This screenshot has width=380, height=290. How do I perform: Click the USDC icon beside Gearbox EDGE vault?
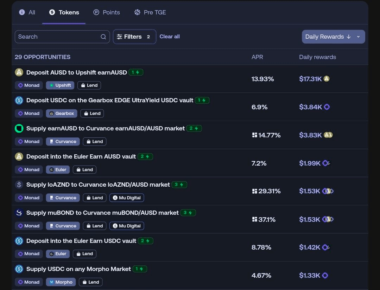coord(19,101)
